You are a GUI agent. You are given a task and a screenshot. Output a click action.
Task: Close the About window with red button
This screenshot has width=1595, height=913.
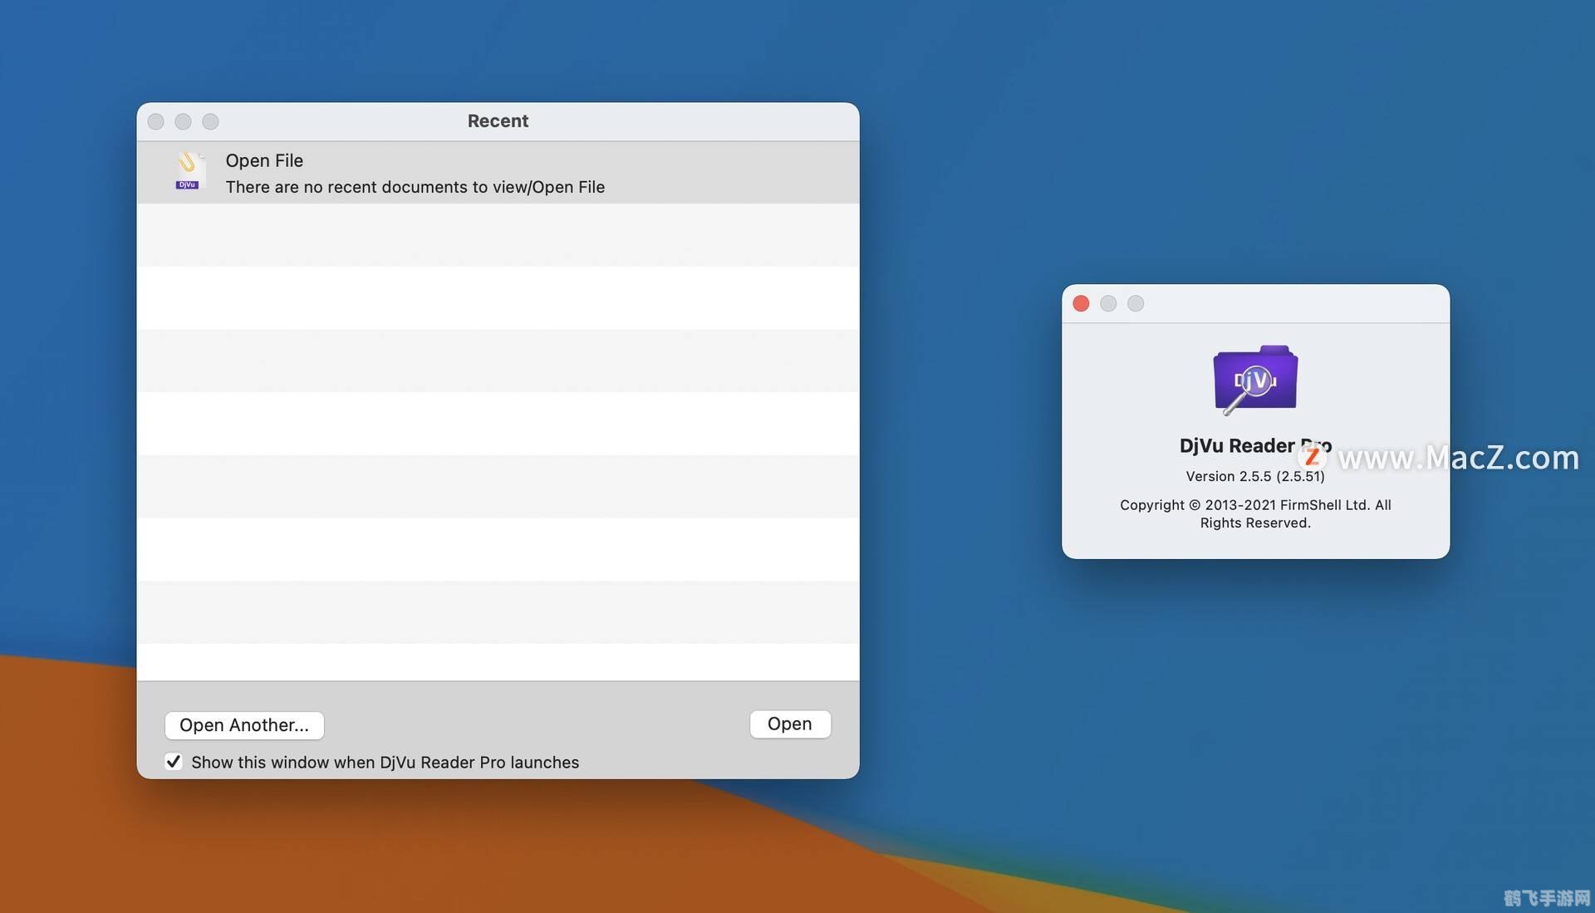click(1081, 304)
